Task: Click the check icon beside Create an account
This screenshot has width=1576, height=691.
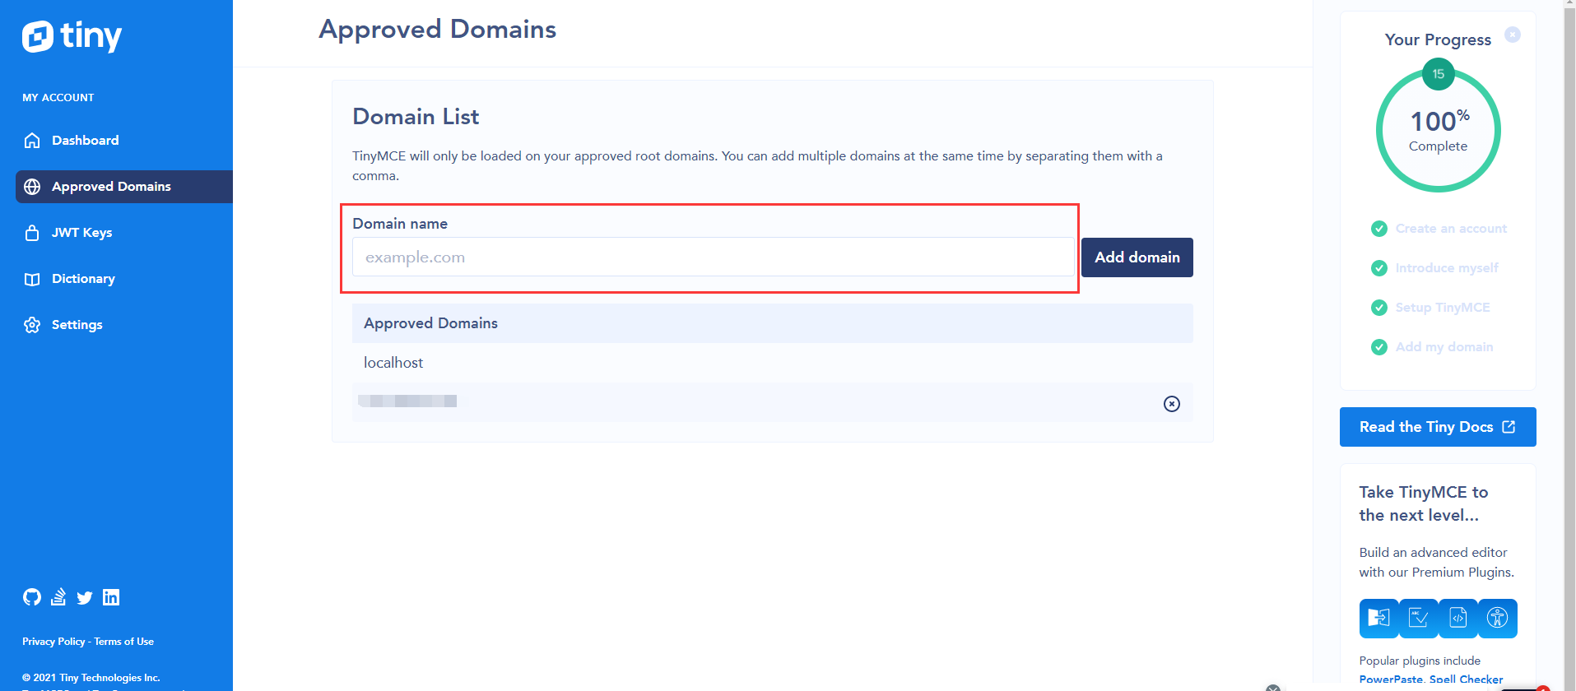Action: click(x=1379, y=229)
